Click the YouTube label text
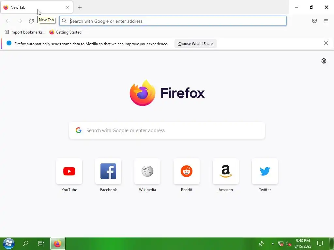This screenshot has width=334, height=250. point(69,190)
